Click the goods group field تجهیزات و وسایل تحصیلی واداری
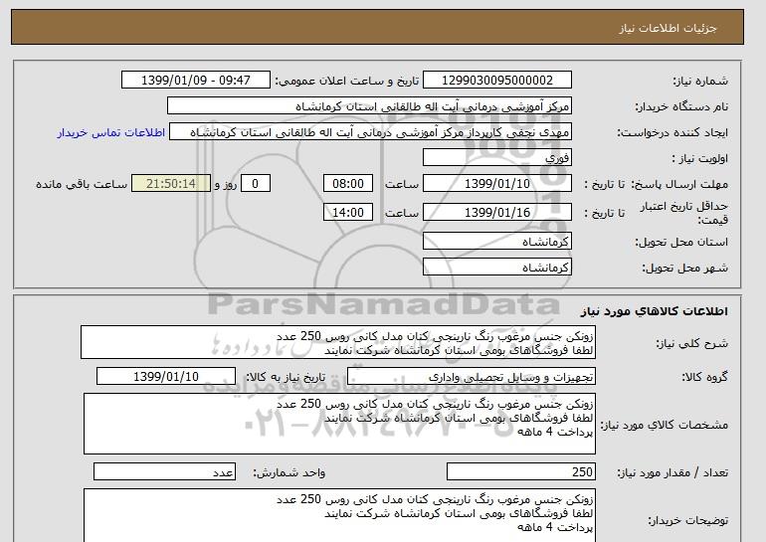This screenshot has height=542, width=766. pyautogui.click(x=472, y=377)
